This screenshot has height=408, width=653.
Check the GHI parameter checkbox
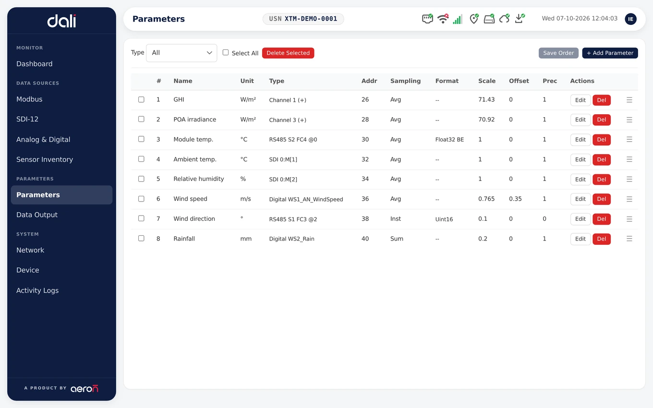click(141, 99)
